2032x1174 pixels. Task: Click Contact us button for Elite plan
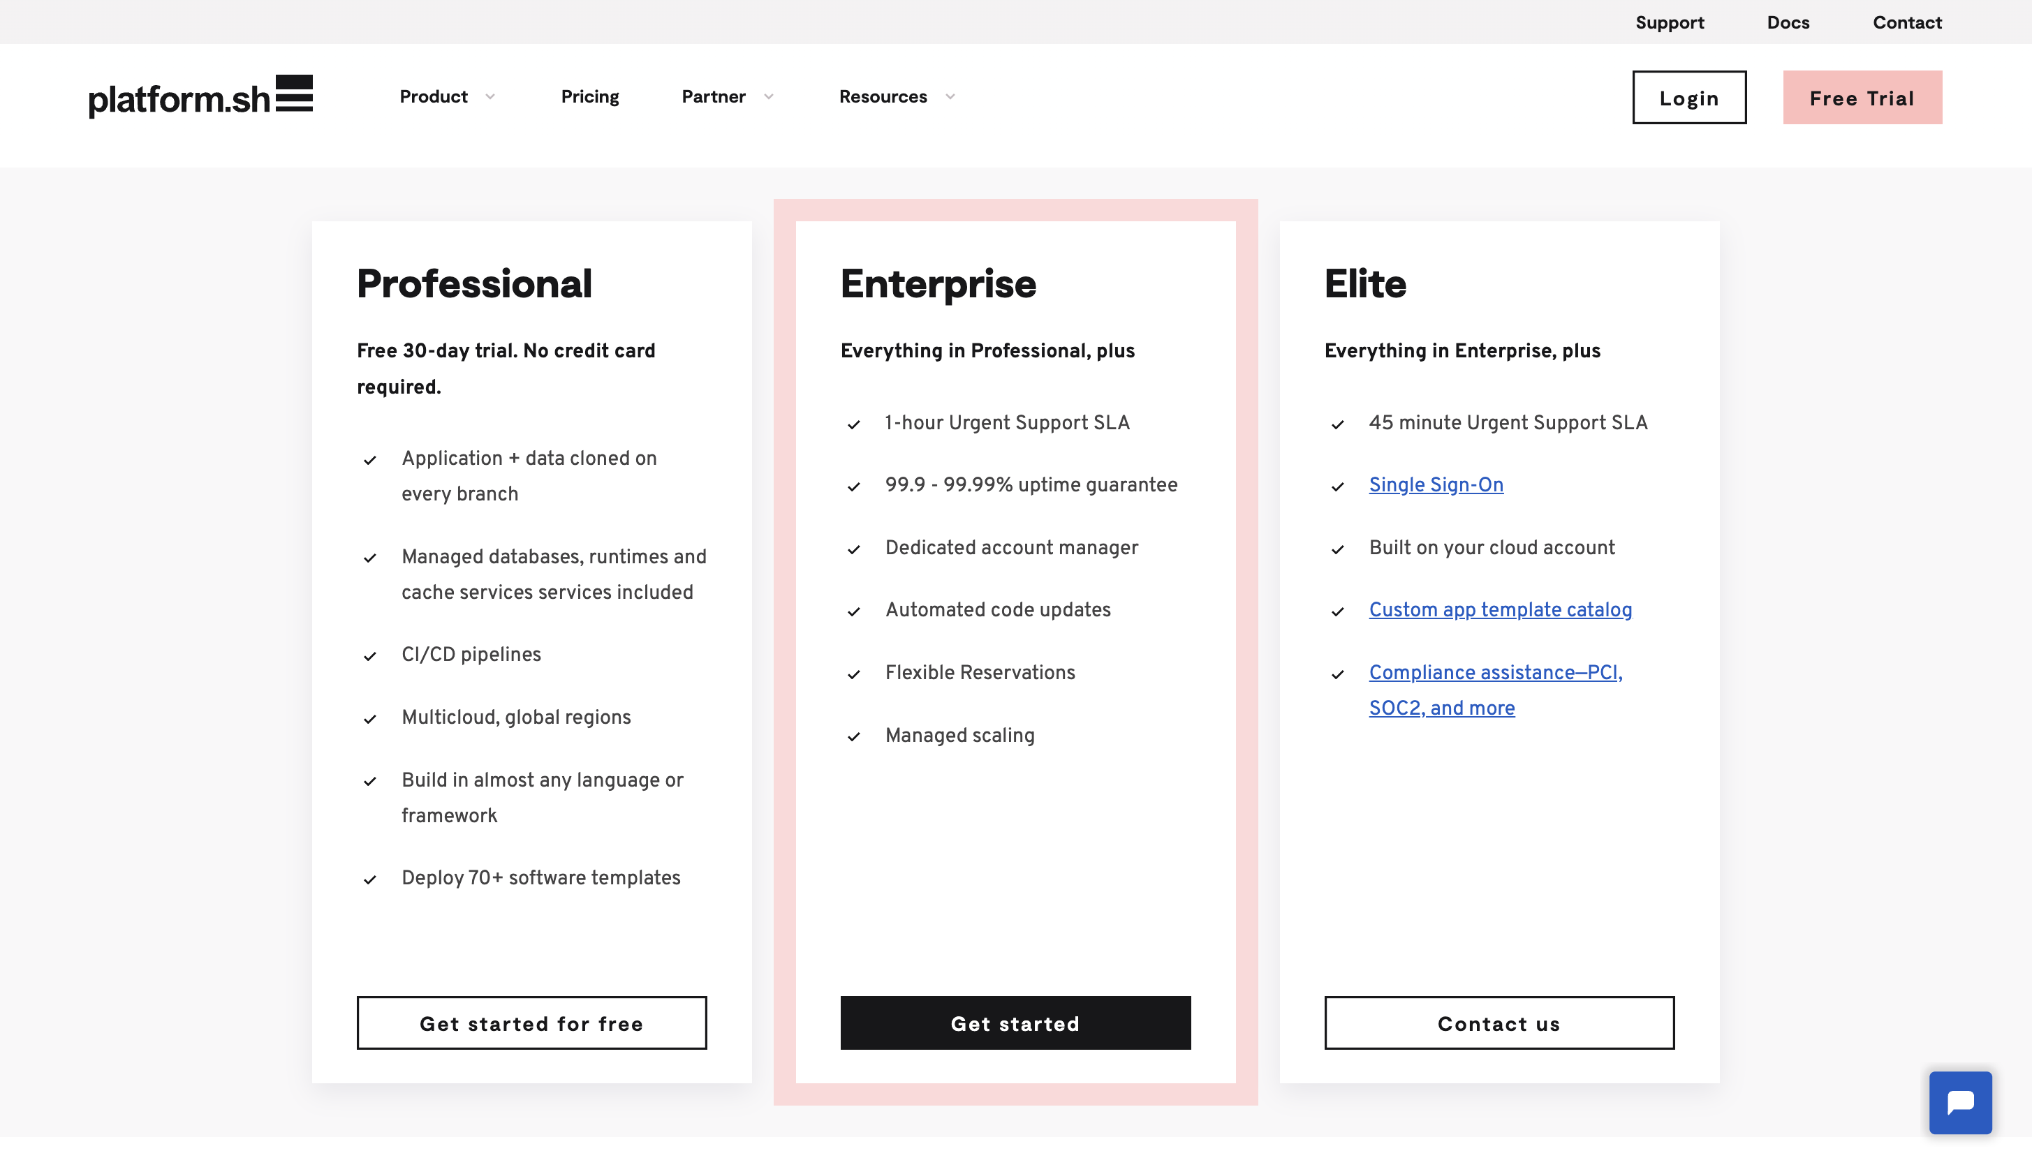pyautogui.click(x=1498, y=1022)
